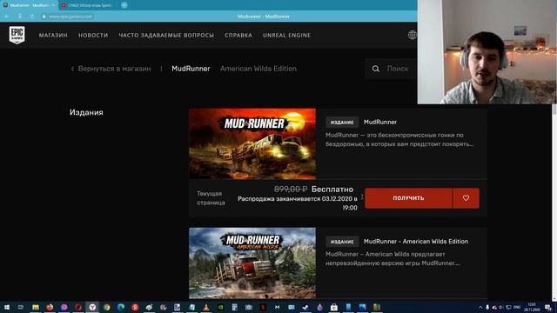
Task: Open the NVIDIA app from the taskbar
Action: [220, 307]
